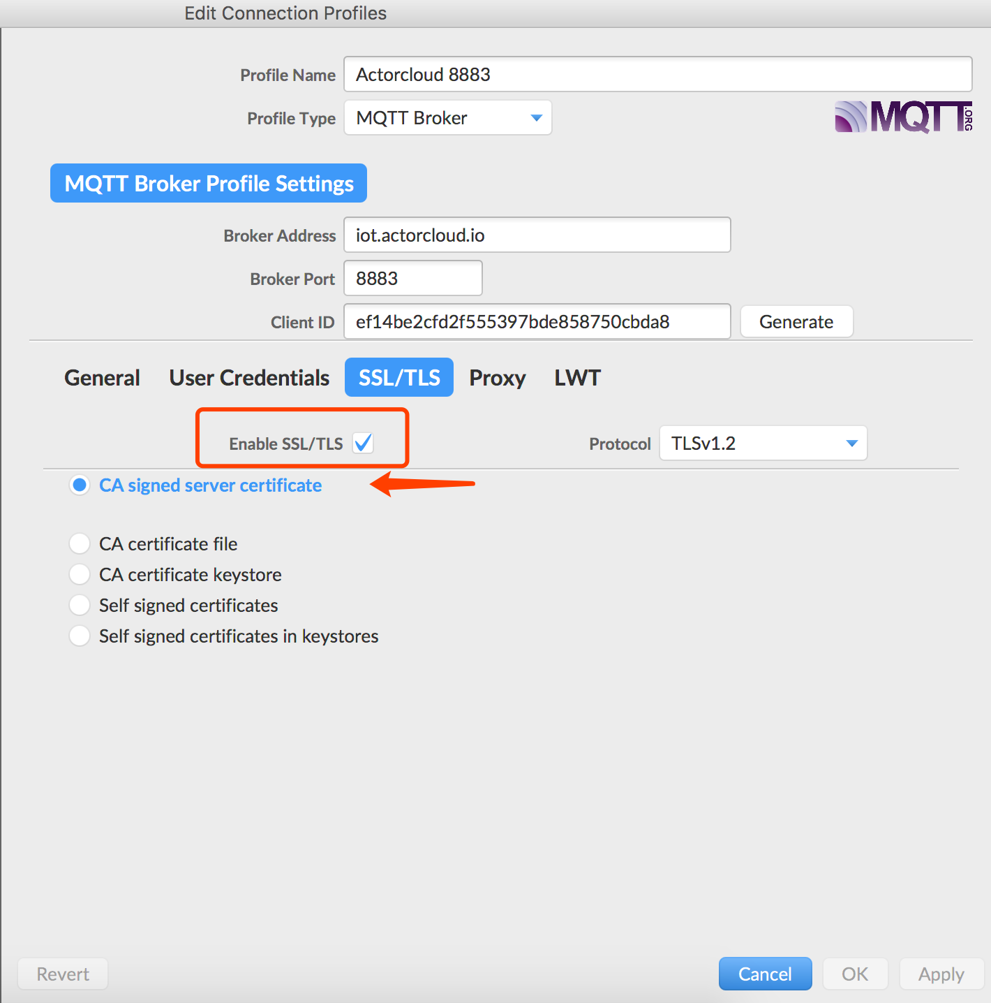The image size is (991, 1003).
Task: Select CA certificate keystore radio button
Action: coord(80,574)
